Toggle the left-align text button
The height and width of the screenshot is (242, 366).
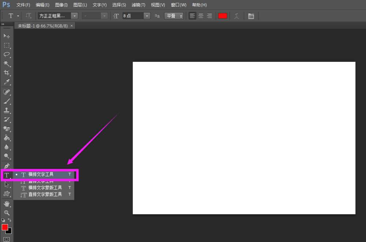tap(193, 16)
